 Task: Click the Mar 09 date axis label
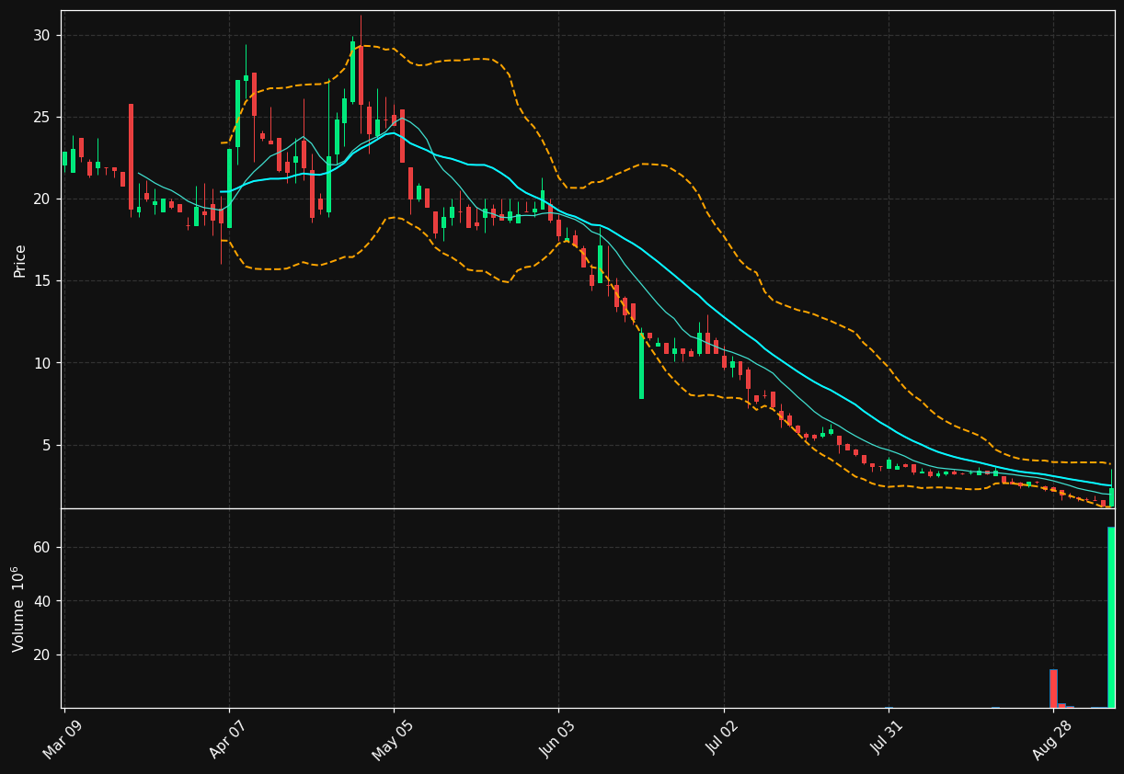(63, 738)
